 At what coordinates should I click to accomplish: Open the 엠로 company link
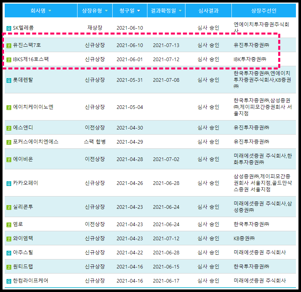(x=18, y=224)
